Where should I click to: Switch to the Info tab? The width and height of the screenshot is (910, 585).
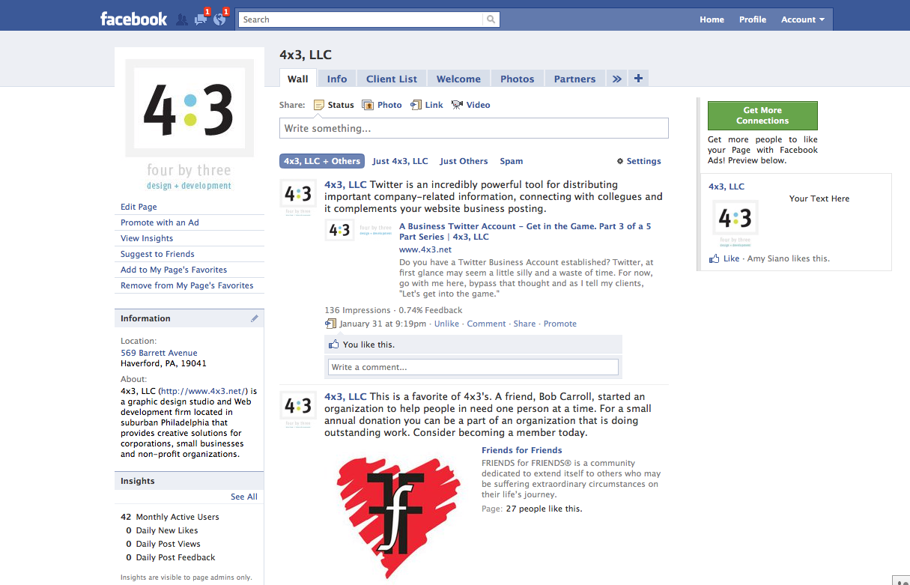coord(336,78)
